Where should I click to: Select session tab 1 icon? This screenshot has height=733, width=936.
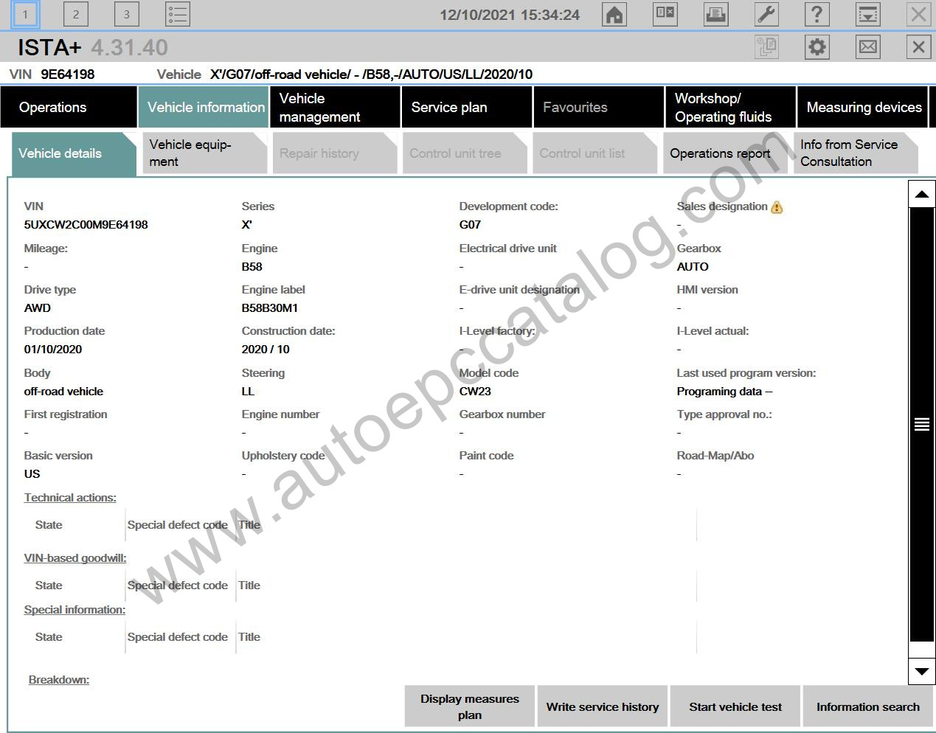(25, 14)
